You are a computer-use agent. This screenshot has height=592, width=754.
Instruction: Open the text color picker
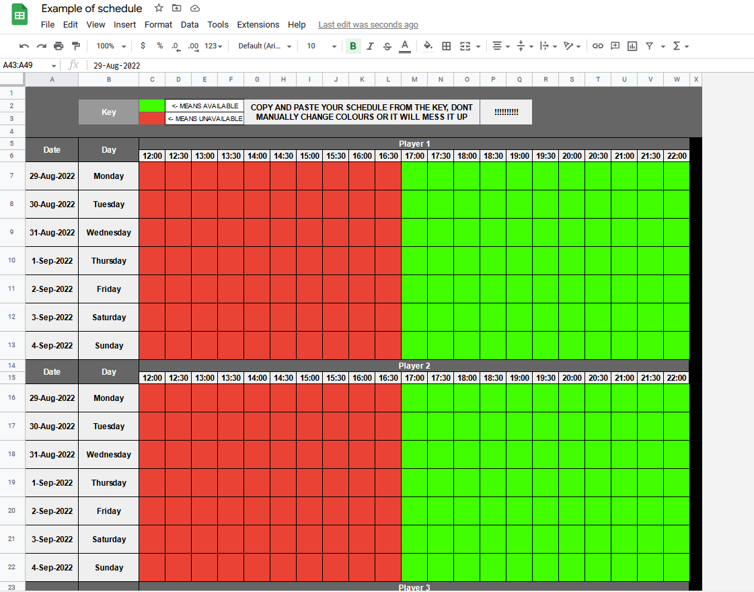405,46
